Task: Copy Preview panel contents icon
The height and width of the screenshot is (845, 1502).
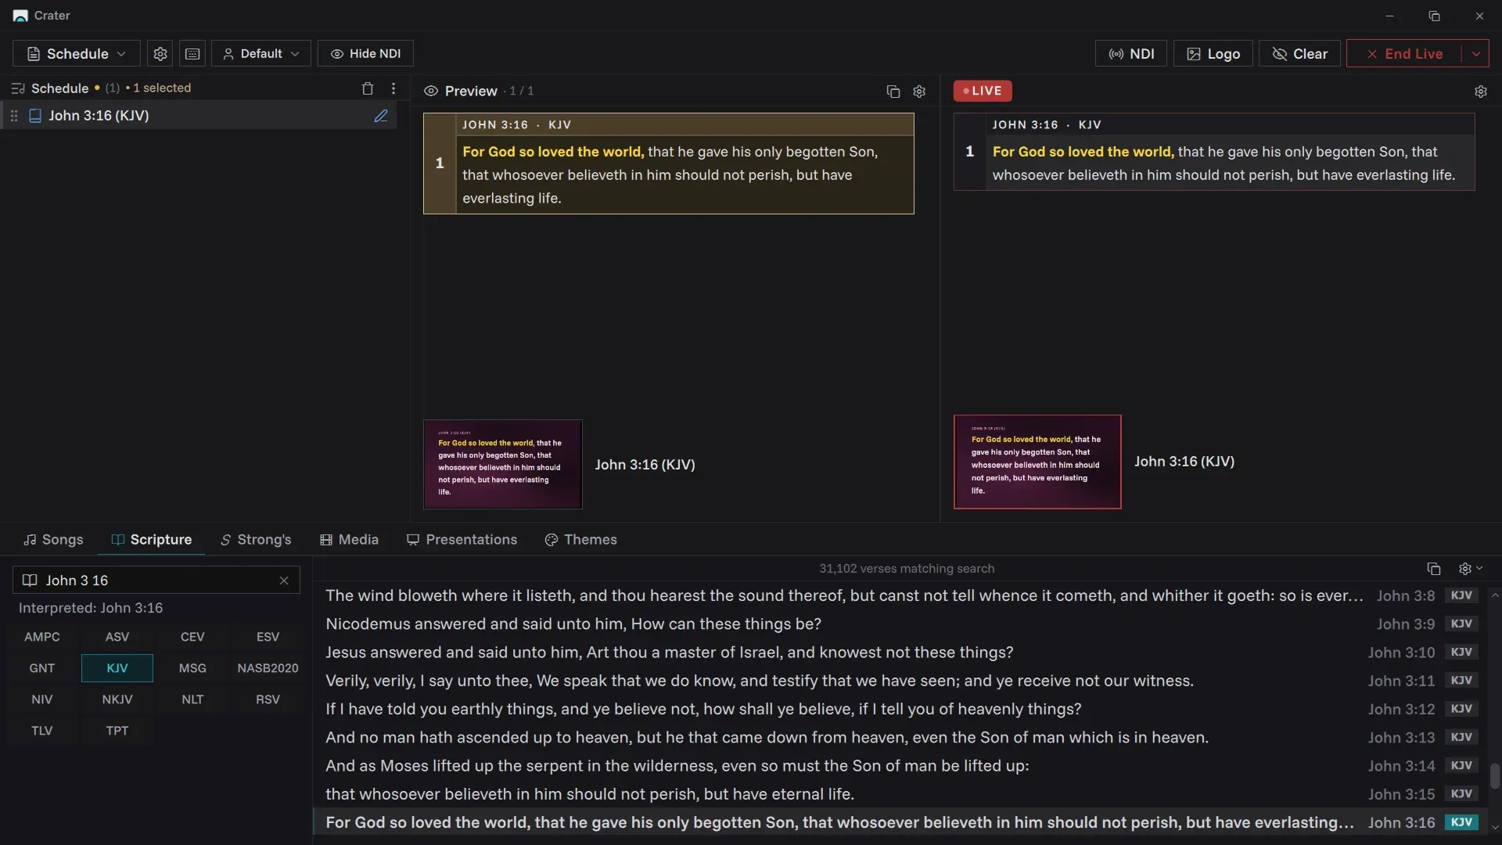Action: pyautogui.click(x=893, y=92)
